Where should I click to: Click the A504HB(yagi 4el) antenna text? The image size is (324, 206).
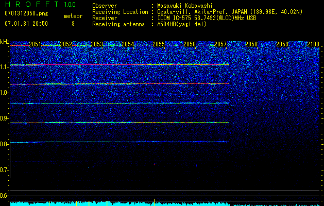(182, 24)
